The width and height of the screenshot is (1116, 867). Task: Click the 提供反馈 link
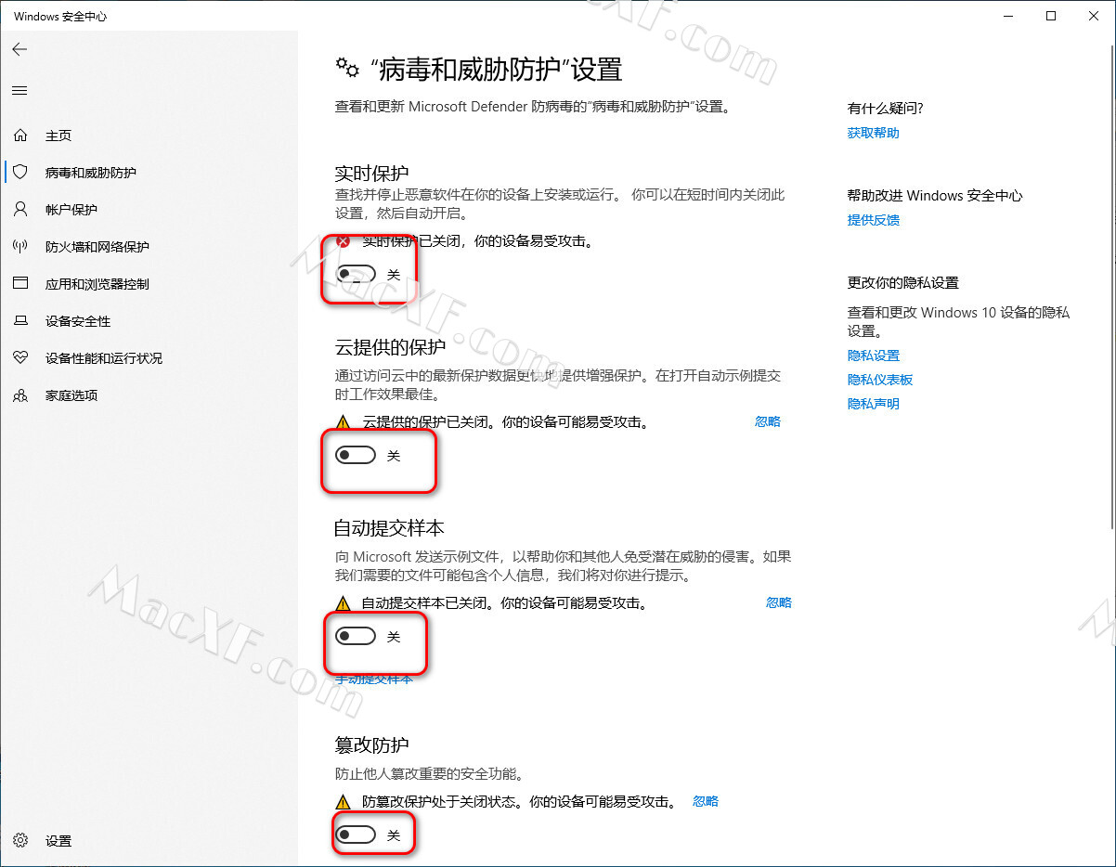pyautogui.click(x=873, y=220)
